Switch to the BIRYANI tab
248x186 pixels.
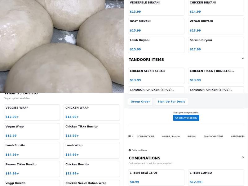point(192,136)
